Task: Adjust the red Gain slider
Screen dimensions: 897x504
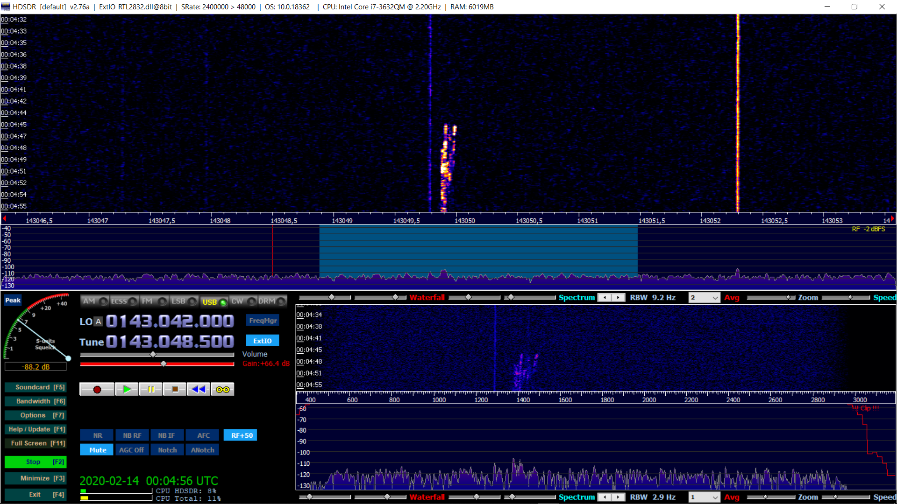Action: (163, 364)
